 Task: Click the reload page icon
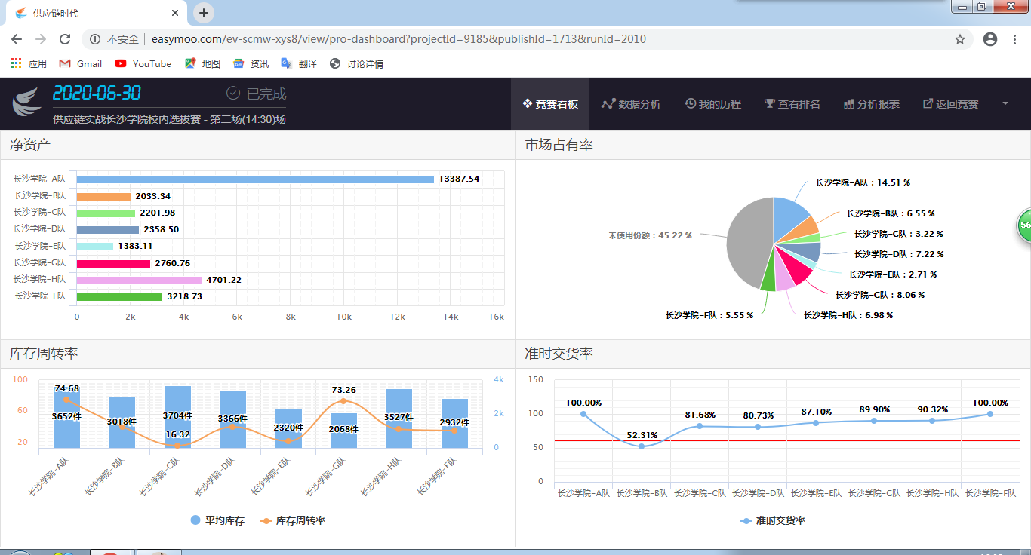[x=65, y=39]
